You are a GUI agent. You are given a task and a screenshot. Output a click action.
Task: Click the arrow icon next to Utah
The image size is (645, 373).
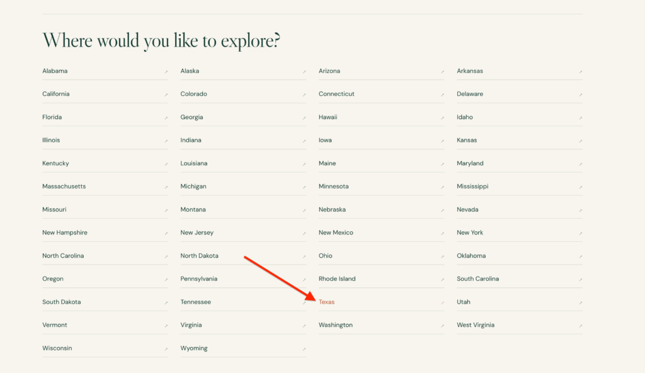pyautogui.click(x=581, y=302)
